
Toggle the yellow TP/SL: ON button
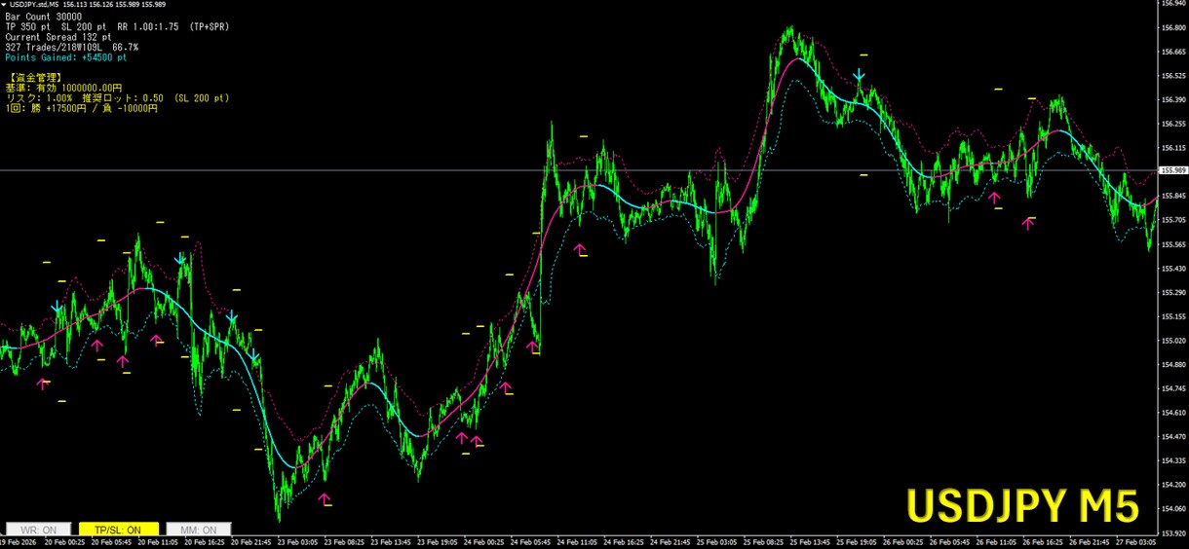pyautogui.click(x=118, y=530)
